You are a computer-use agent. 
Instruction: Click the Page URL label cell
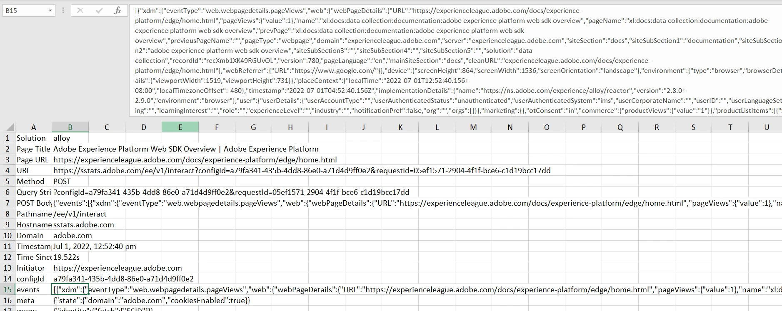point(33,159)
